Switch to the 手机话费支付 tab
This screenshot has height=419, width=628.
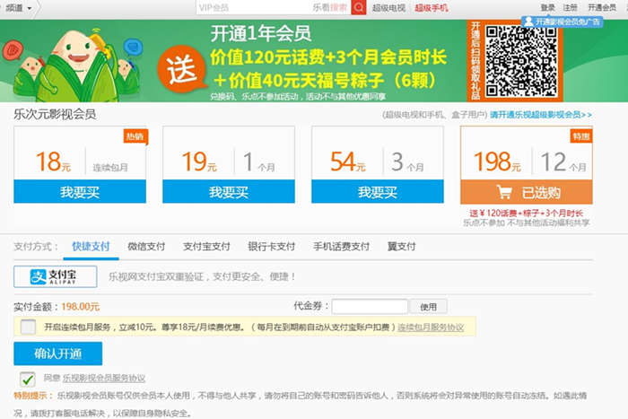click(x=341, y=247)
